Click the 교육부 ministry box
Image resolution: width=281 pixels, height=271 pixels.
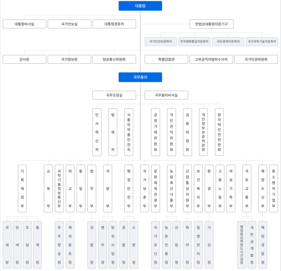(48, 189)
